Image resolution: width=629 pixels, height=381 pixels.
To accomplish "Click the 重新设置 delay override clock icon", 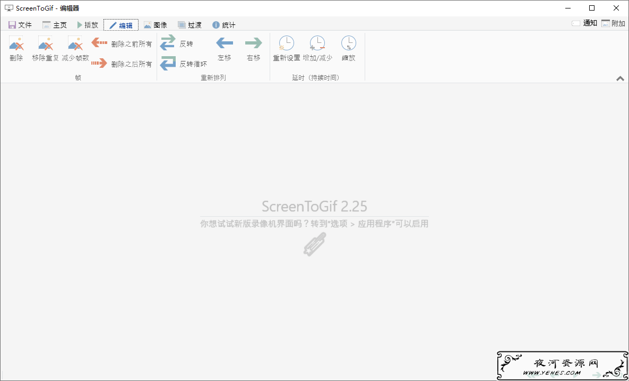I will 287,43.
